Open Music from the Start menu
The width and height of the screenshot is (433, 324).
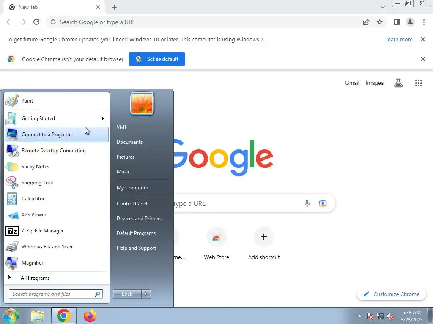pos(123,172)
